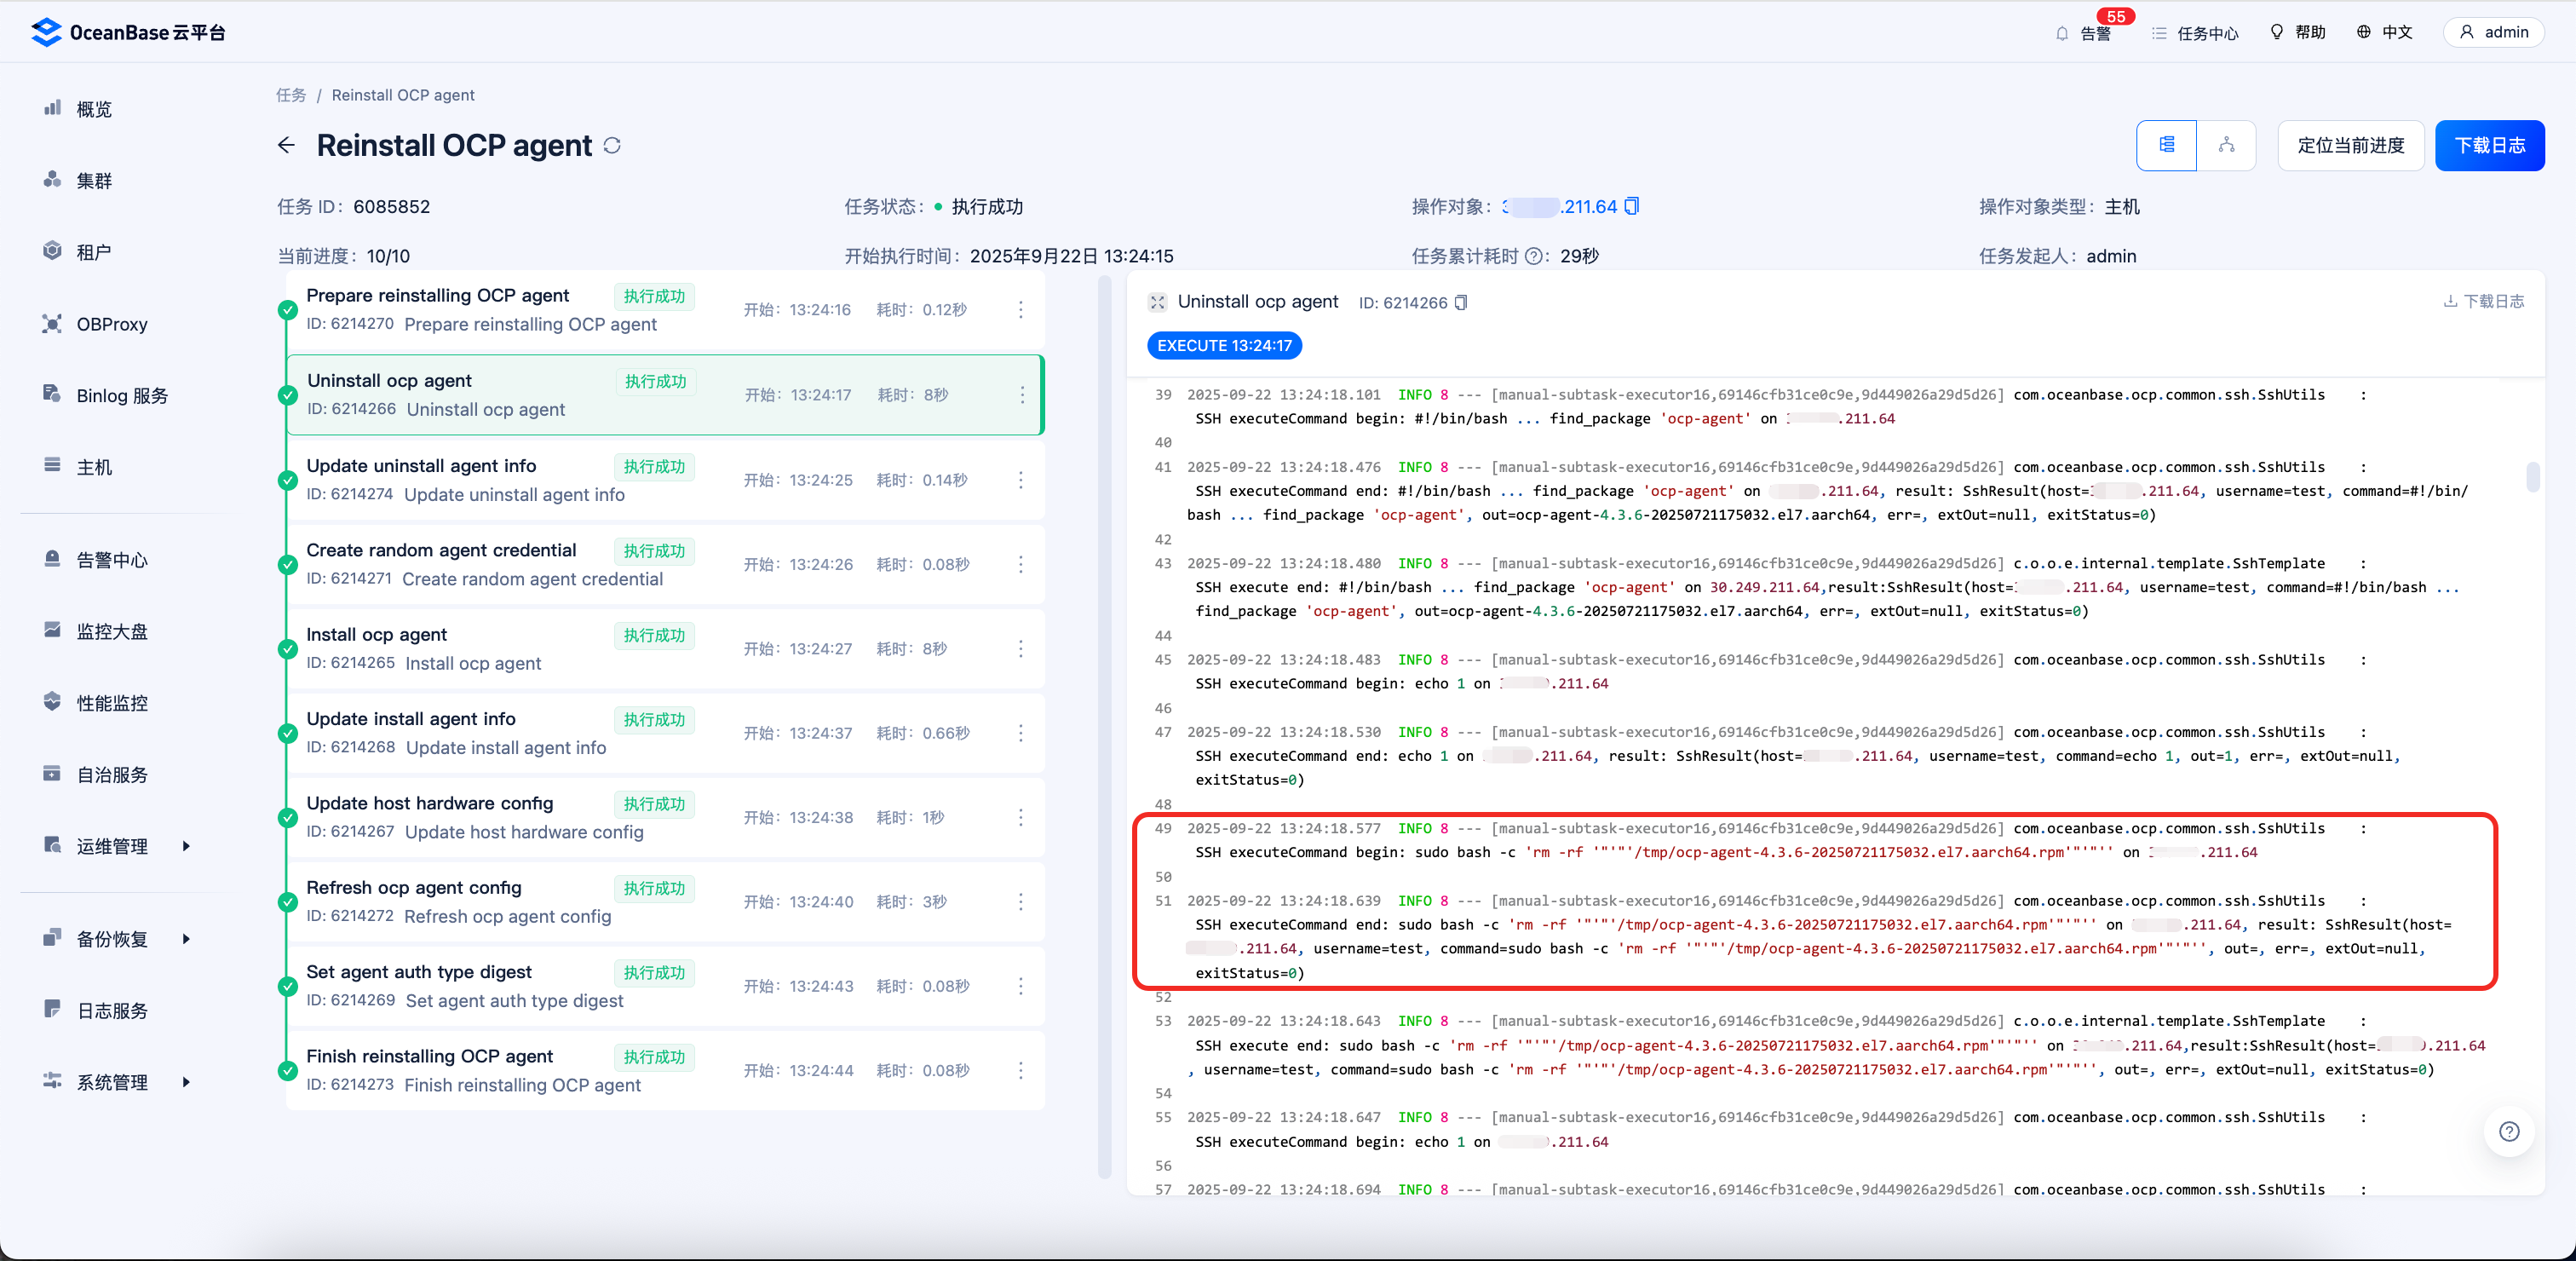Open the admin user menu

2494,32
